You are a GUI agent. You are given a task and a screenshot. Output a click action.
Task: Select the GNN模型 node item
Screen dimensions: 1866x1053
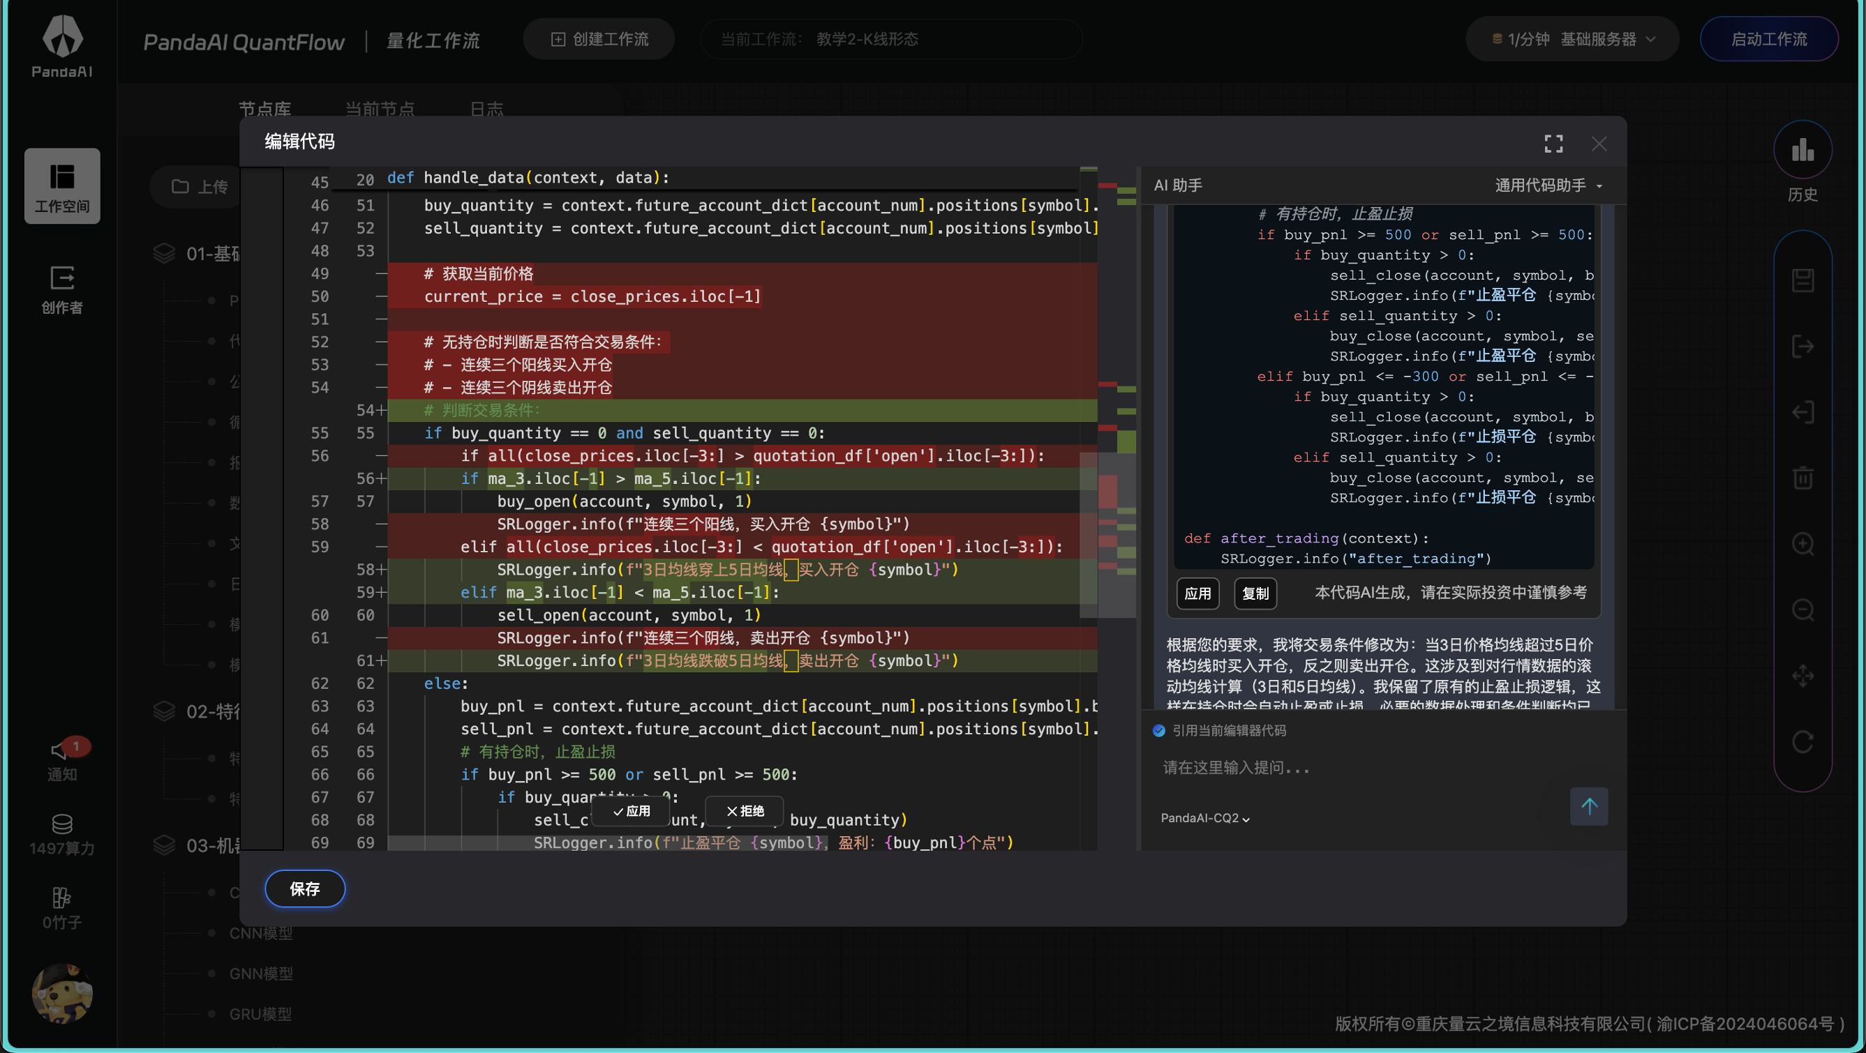[x=261, y=974]
